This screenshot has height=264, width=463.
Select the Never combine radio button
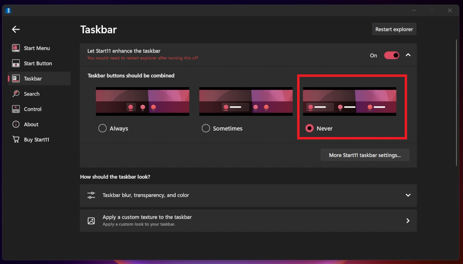click(309, 128)
